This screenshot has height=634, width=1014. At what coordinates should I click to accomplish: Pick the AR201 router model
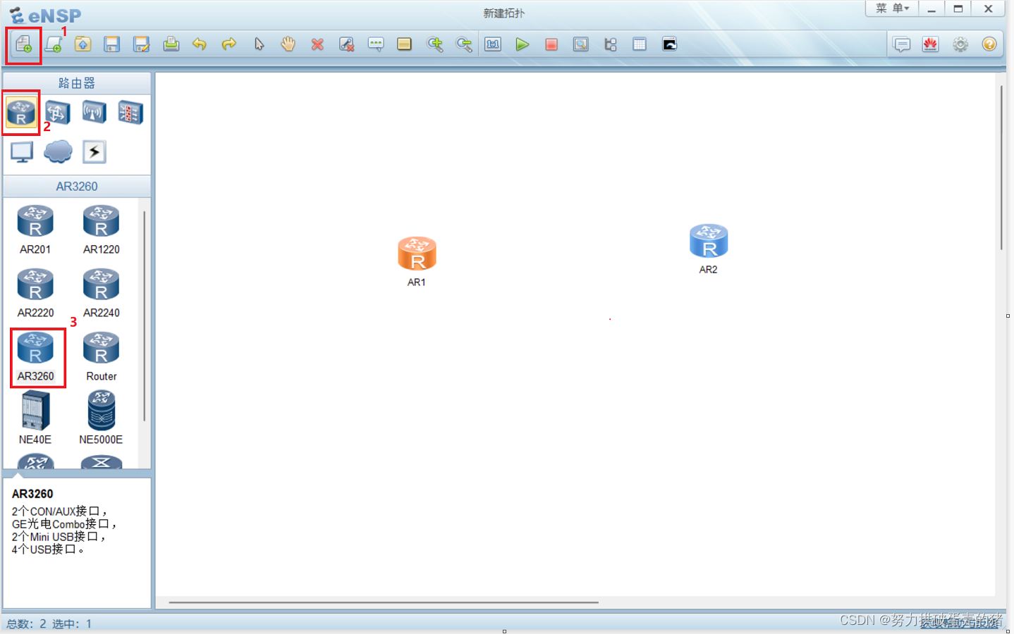pos(35,230)
